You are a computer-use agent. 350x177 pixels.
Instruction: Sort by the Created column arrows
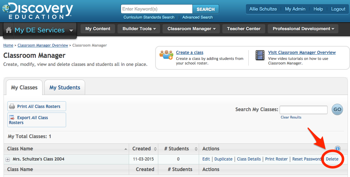click(x=155, y=149)
